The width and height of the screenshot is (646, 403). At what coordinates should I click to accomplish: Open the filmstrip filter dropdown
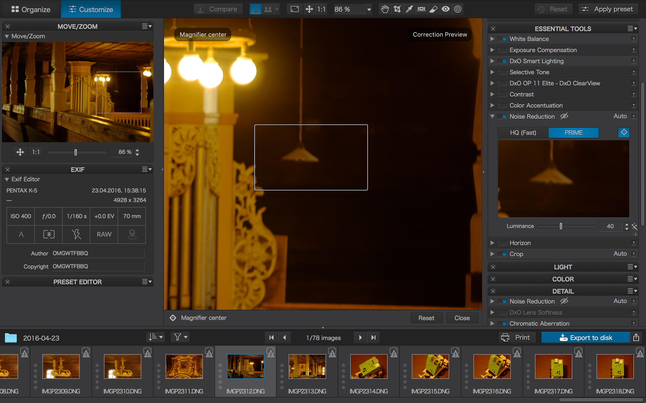[180, 337]
